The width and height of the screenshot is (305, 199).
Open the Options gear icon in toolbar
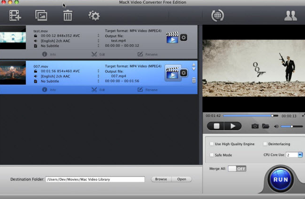click(x=94, y=16)
